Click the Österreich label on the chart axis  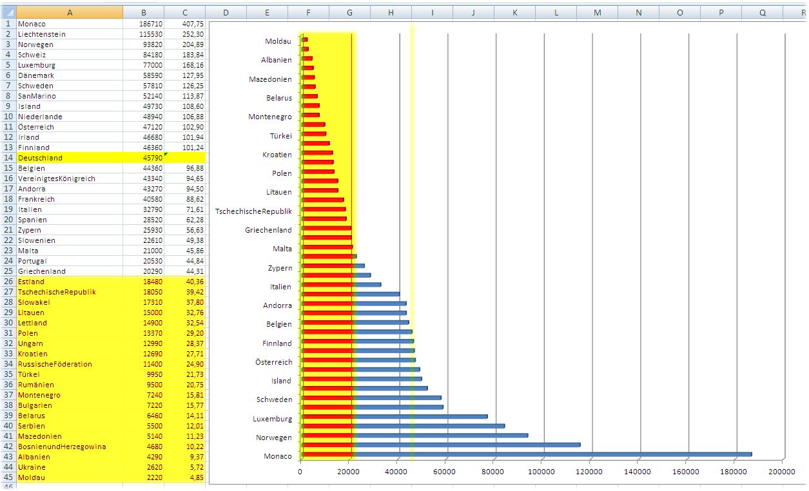[273, 362]
